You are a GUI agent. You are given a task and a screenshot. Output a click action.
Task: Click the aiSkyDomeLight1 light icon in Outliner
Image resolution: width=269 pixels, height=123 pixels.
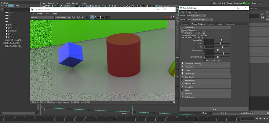tap(6, 40)
